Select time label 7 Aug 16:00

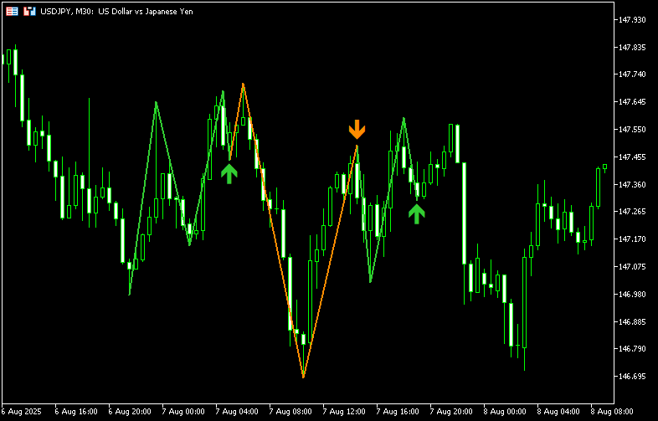point(398,412)
